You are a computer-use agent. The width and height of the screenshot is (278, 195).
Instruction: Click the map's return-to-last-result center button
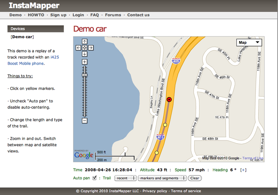(84, 48)
